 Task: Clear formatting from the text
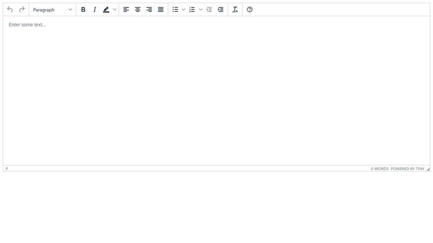click(x=235, y=10)
